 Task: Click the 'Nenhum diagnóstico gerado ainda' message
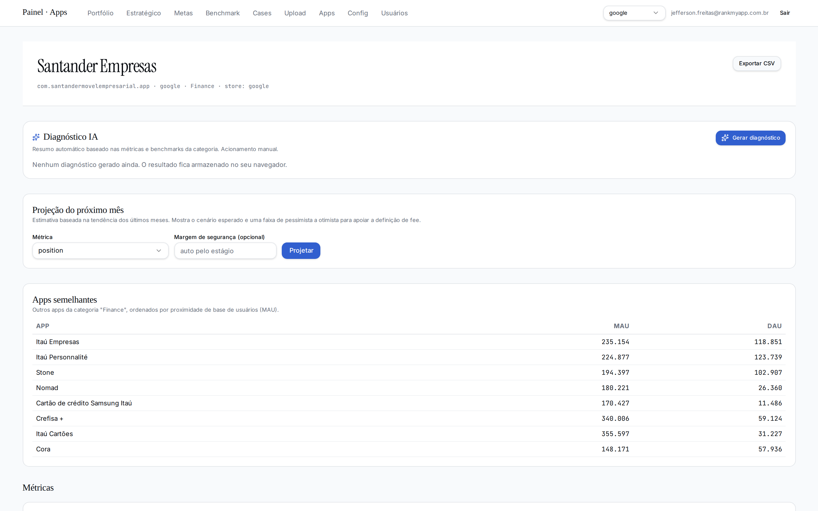[x=160, y=165]
